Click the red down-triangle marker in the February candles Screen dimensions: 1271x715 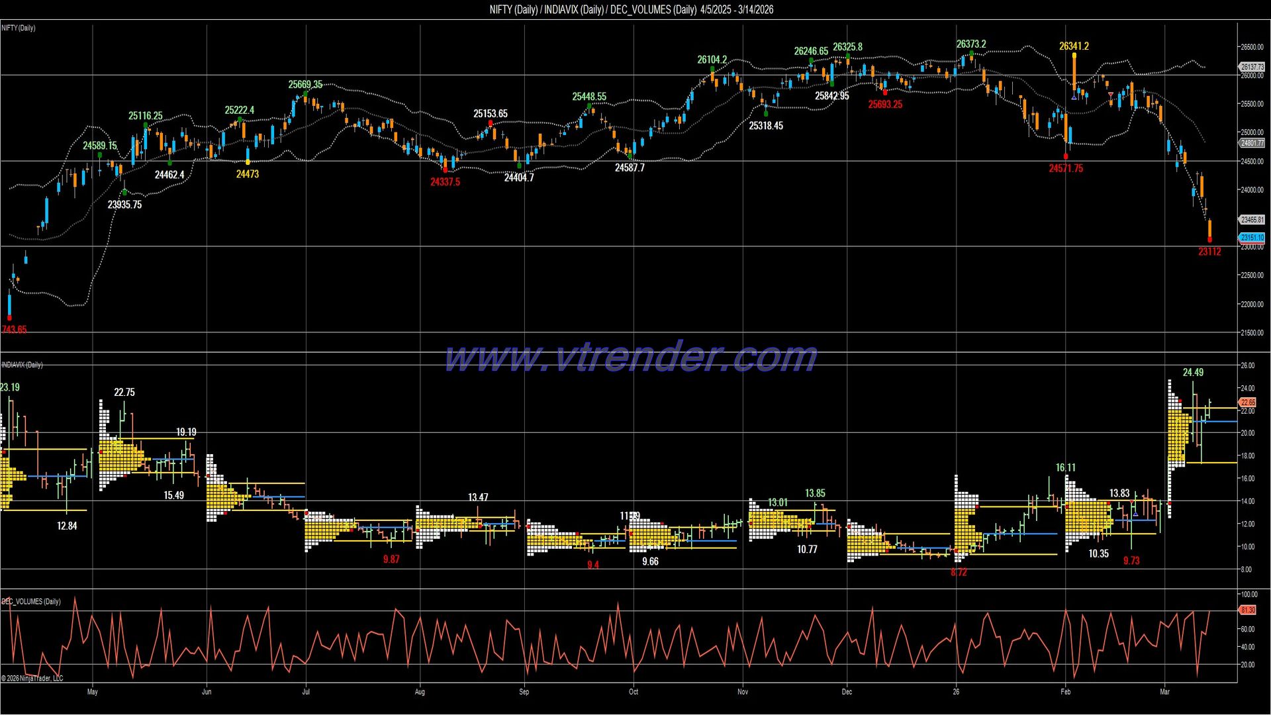pos(1111,95)
